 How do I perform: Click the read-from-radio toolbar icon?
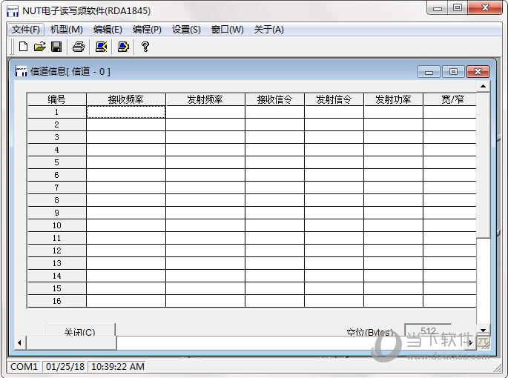point(101,47)
